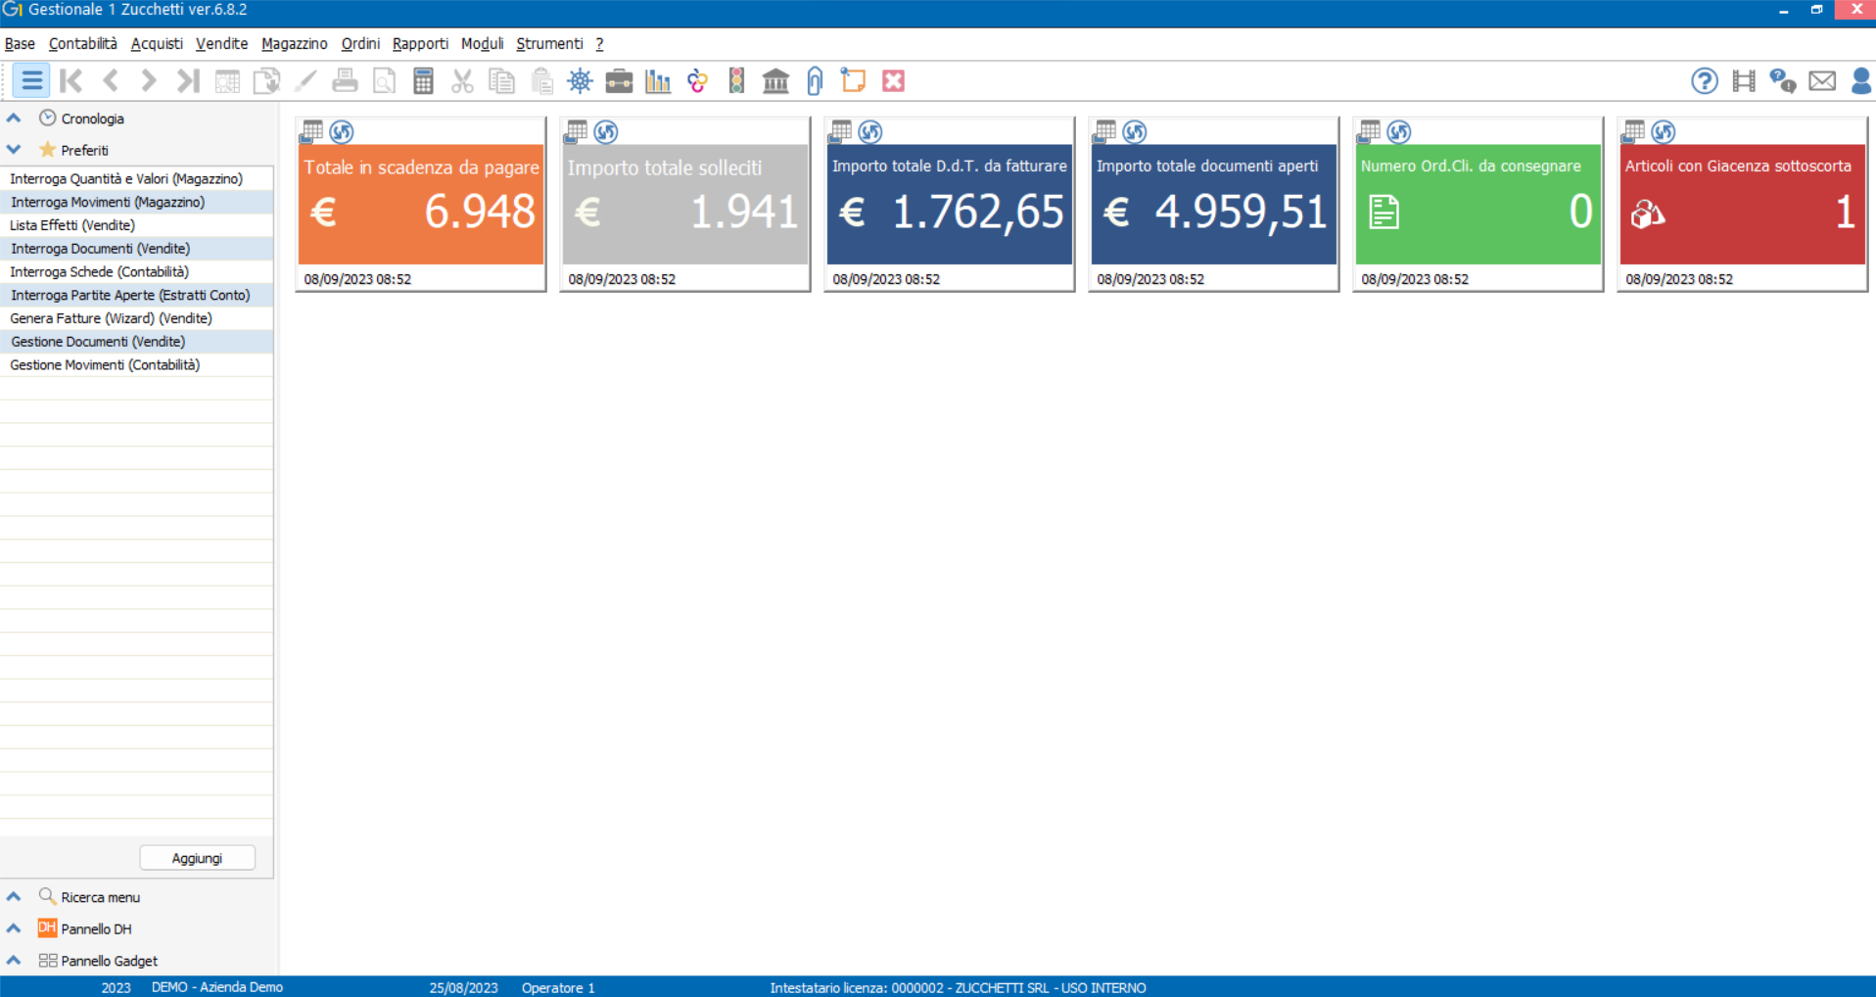Viewport: 1876px width, 997px height.
Task: Refresh the 'Totale in scadenza da pagare' gadget
Action: coord(342,131)
